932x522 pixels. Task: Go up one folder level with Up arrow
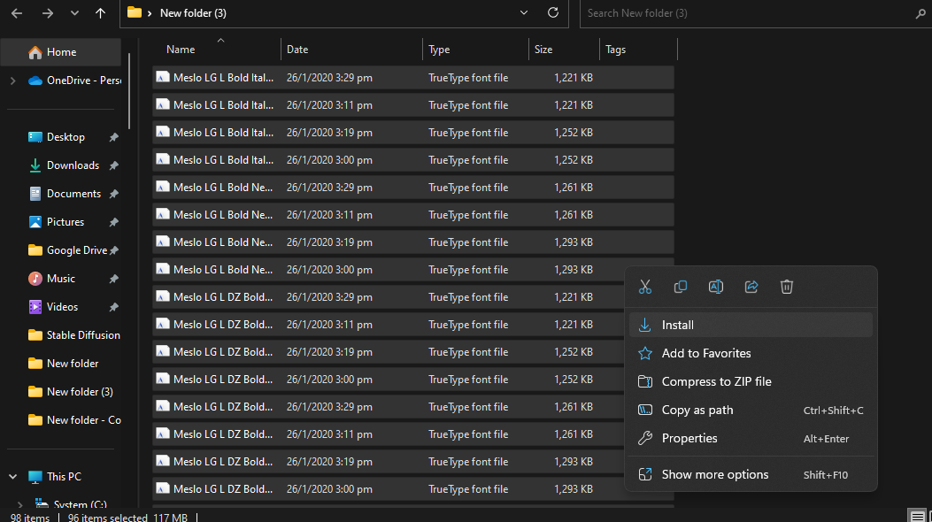pyautogui.click(x=101, y=13)
